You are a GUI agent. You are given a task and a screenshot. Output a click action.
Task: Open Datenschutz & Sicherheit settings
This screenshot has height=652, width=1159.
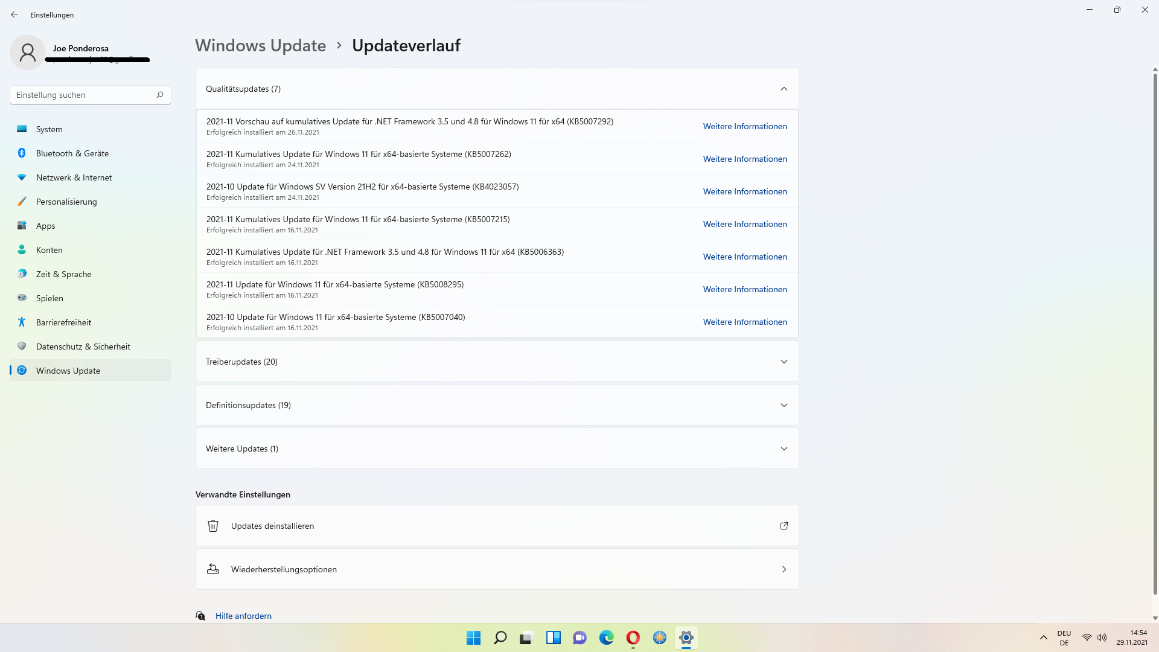pyautogui.click(x=83, y=347)
